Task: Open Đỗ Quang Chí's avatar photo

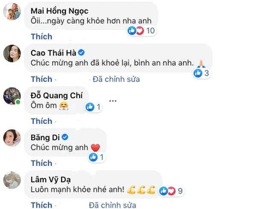Action: click(12, 96)
